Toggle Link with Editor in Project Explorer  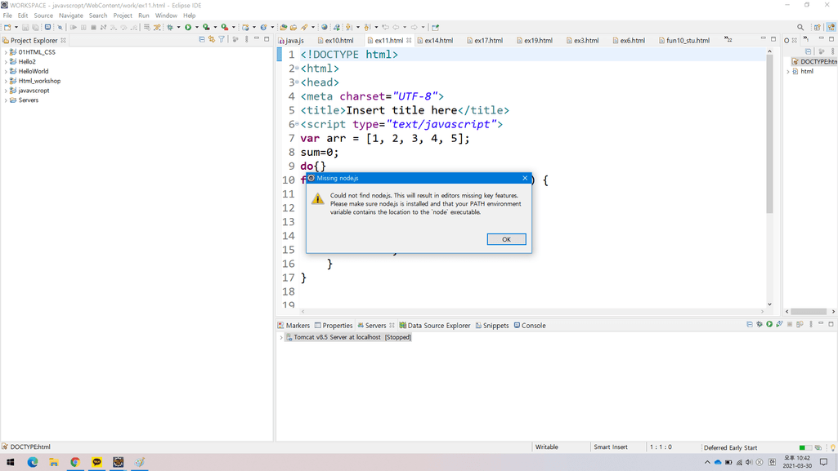[x=212, y=39]
